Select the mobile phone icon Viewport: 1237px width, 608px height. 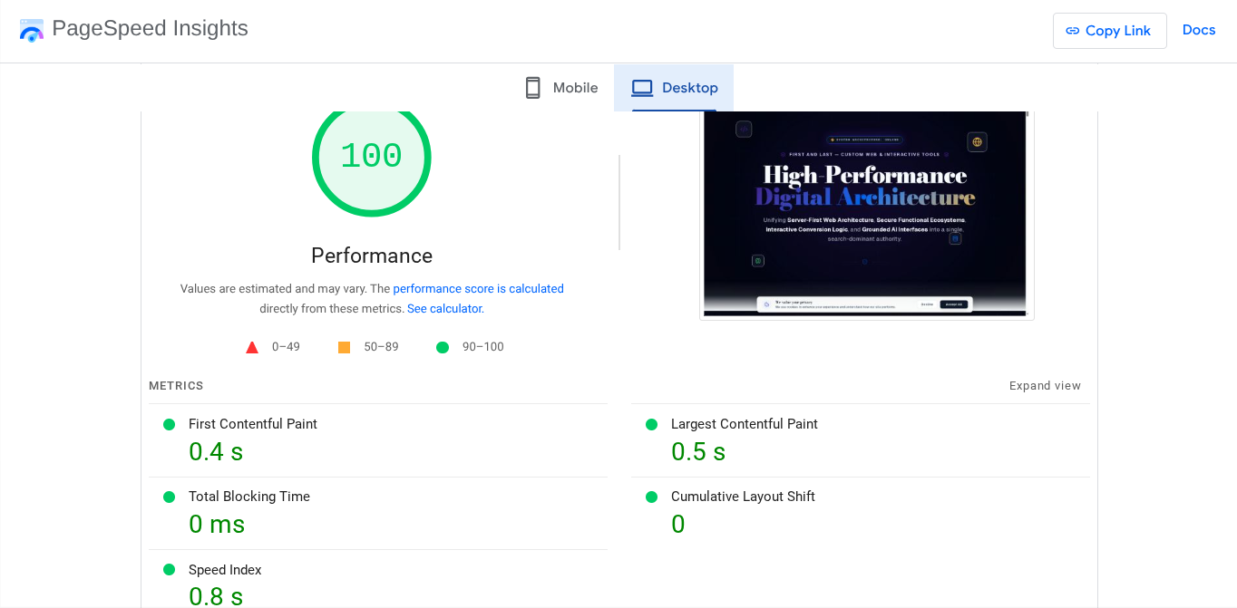click(532, 87)
